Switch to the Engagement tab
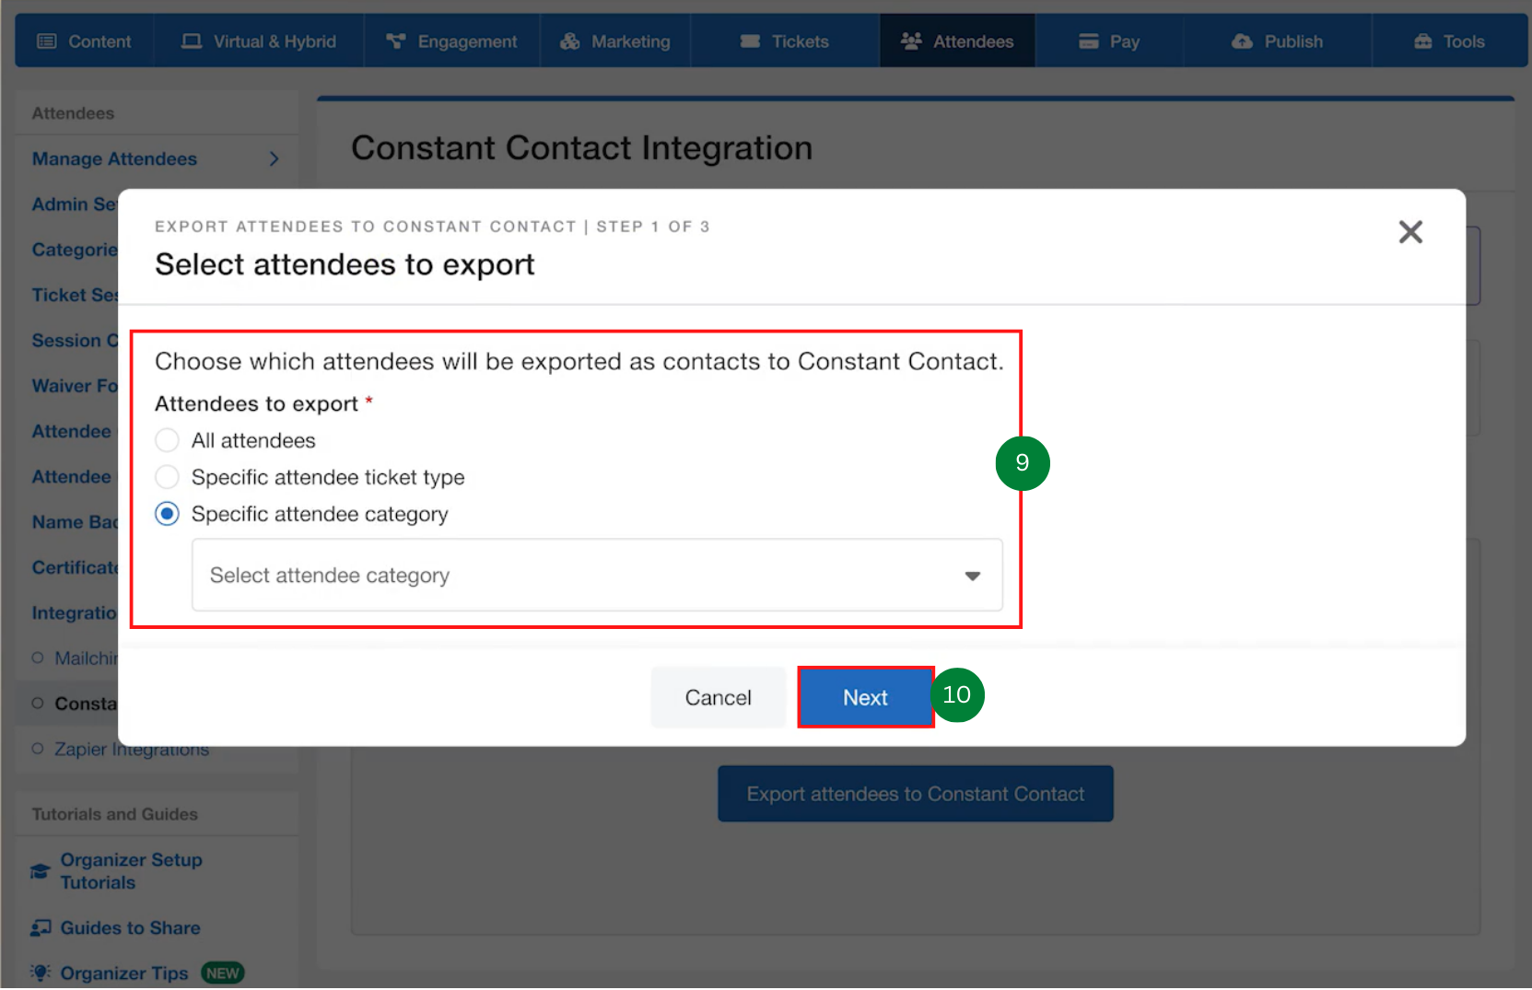Image resolution: width=1532 pixels, height=990 pixels. (x=451, y=41)
